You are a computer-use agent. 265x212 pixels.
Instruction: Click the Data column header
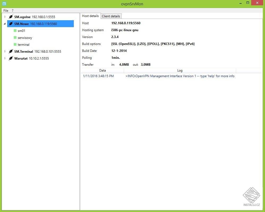pos(102,70)
